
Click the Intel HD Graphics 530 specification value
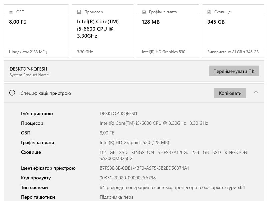[134, 143]
